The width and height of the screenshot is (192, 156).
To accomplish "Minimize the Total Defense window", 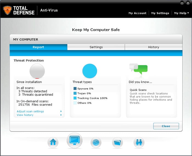I will pyautogui.click(x=182, y=3).
